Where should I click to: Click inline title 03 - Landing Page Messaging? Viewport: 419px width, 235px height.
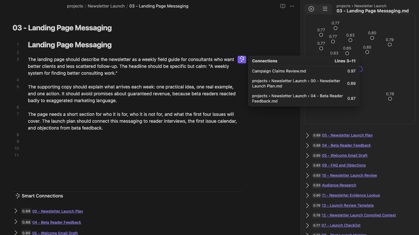point(62,28)
